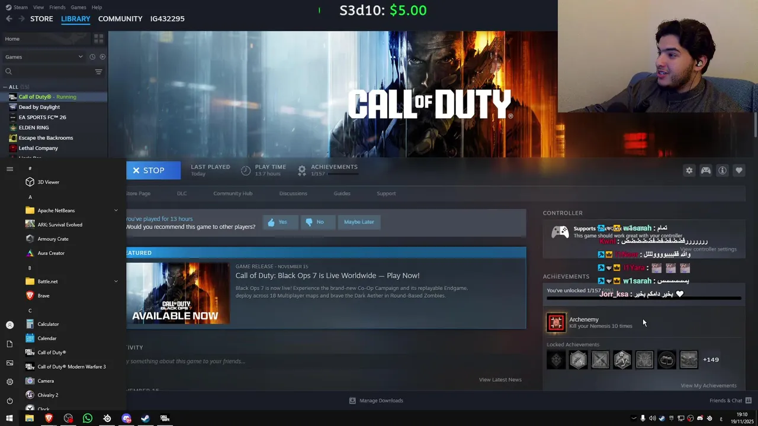Image resolution: width=758 pixels, height=426 pixels.
Task: Select Dead by Daylight in library
Action: [x=39, y=107]
